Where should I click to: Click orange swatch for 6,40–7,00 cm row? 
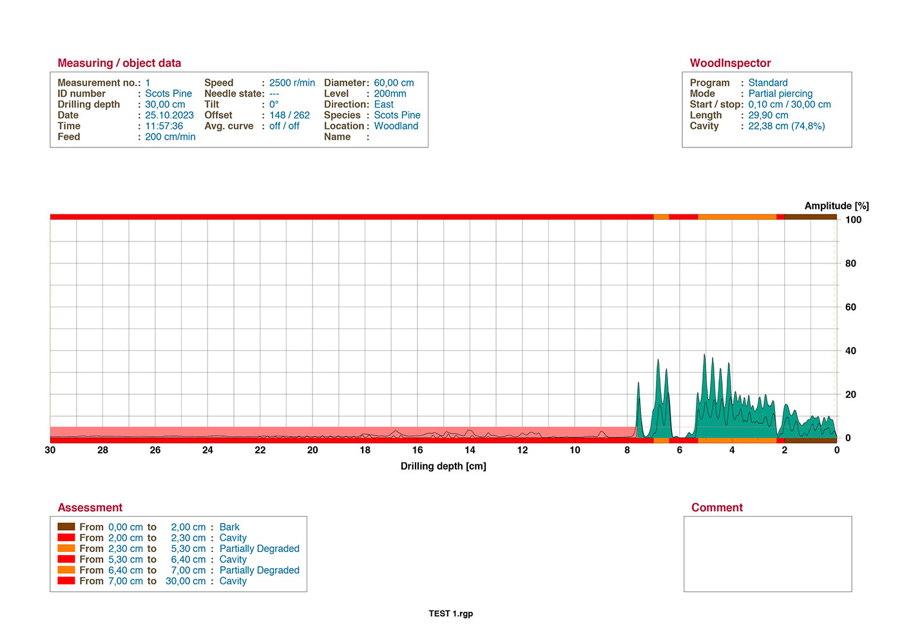pos(66,570)
